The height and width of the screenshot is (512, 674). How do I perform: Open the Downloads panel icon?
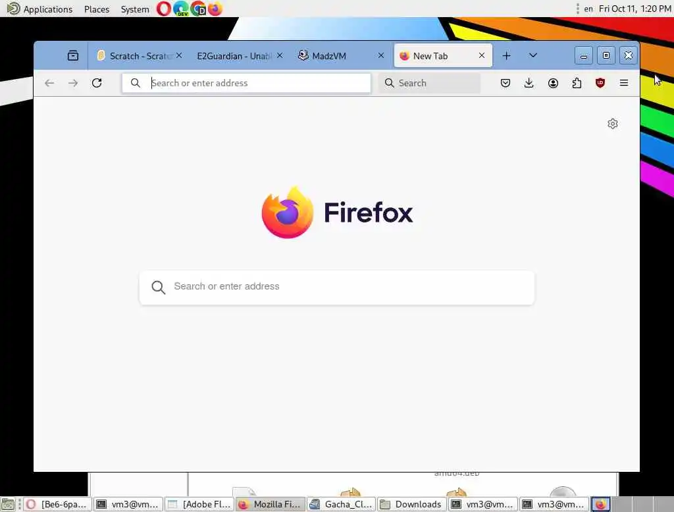click(x=529, y=83)
